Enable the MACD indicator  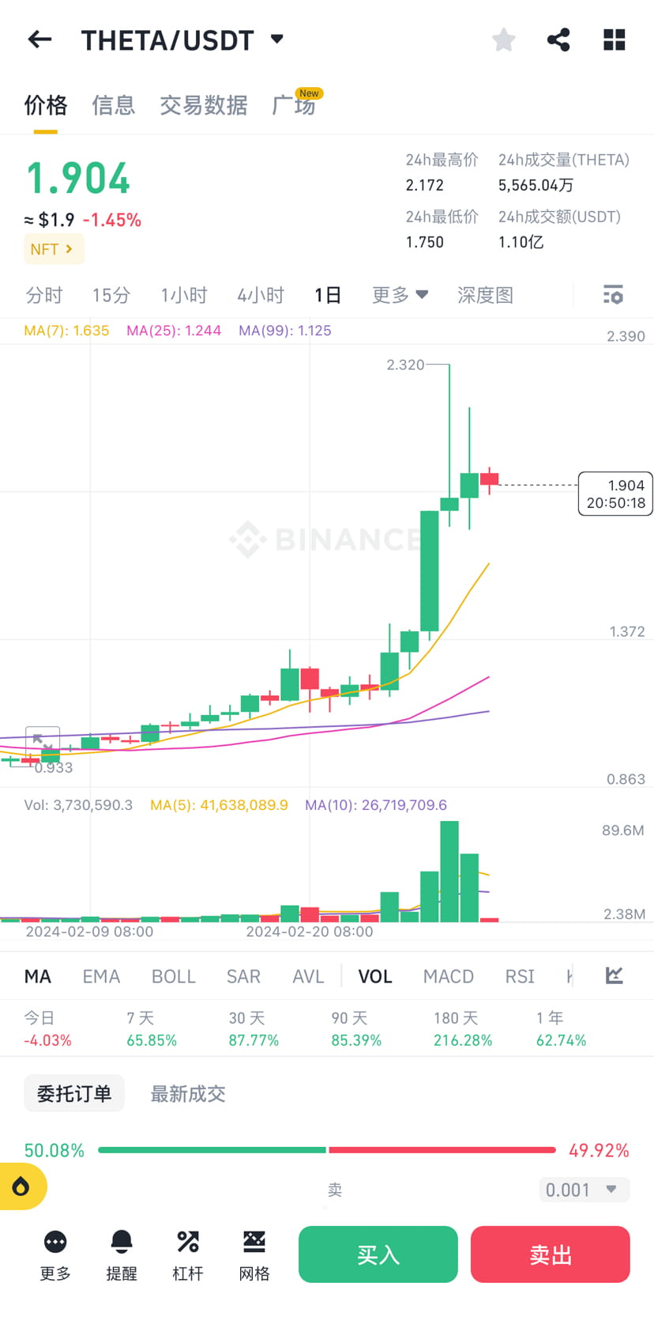tap(448, 976)
